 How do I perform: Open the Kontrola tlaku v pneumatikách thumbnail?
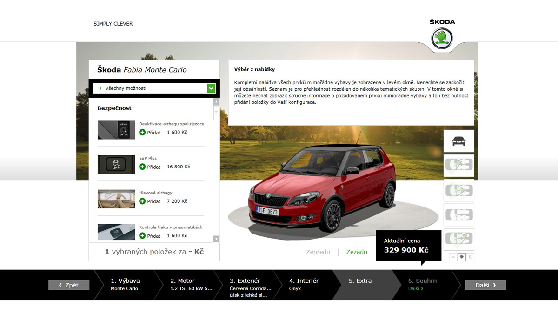coord(116,233)
